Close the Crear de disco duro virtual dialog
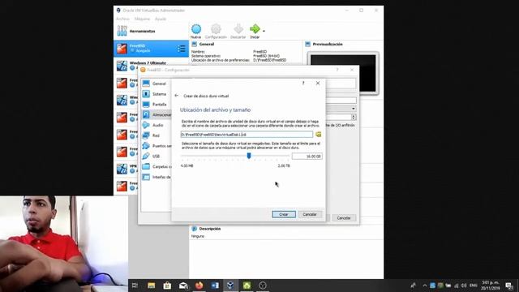519x292 pixels. click(x=318, y=83)
